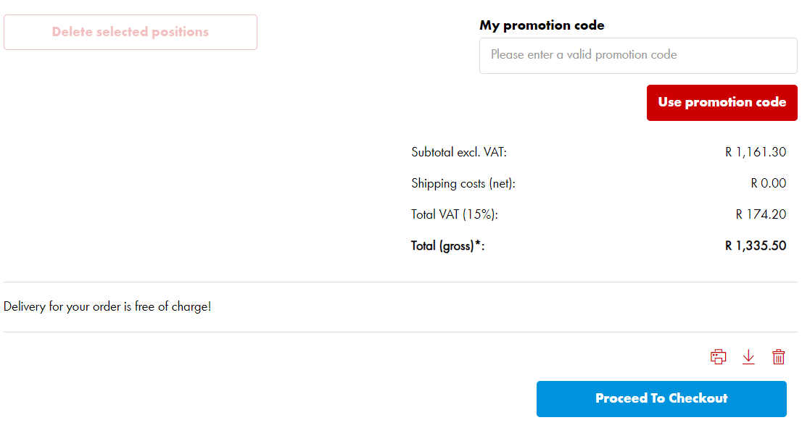Focus the promotion code input field

click(638, 55)
